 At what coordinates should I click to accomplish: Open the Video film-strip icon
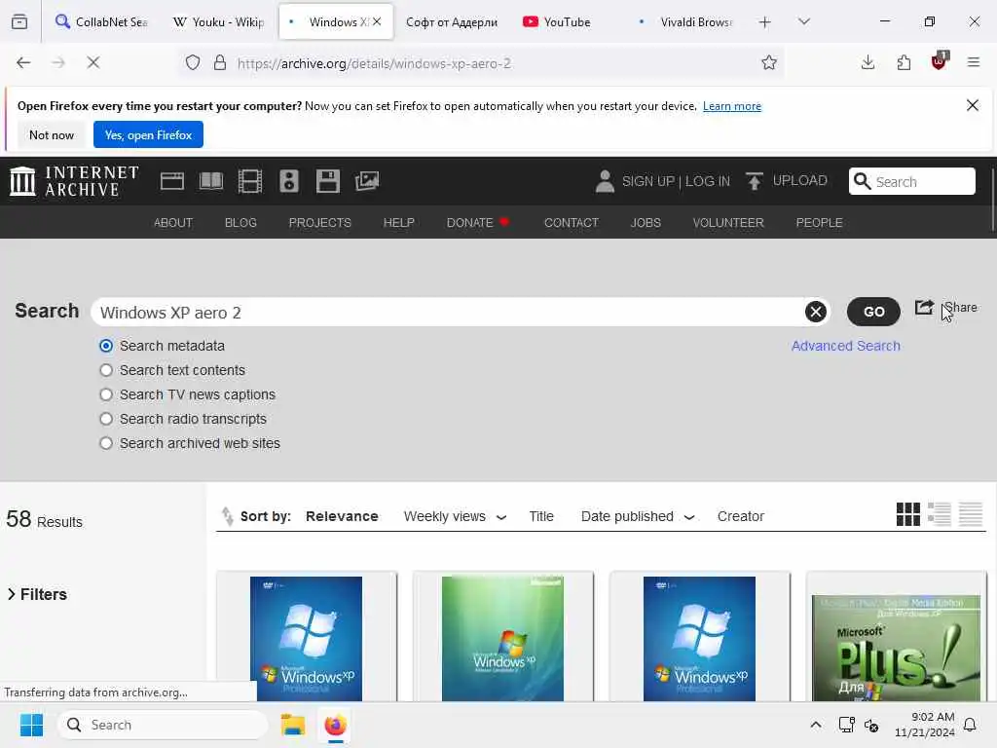(x=250, y=181)
